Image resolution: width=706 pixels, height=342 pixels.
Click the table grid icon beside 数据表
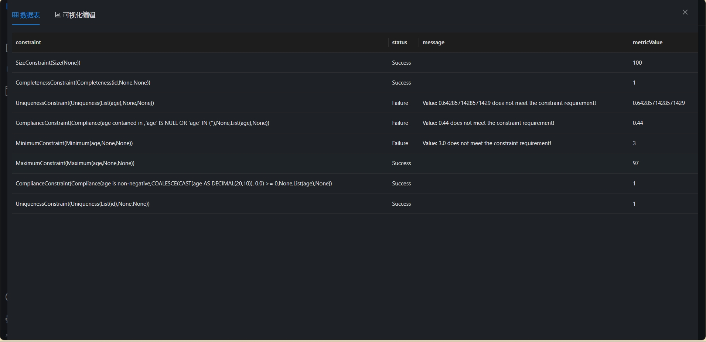(15, 15)
